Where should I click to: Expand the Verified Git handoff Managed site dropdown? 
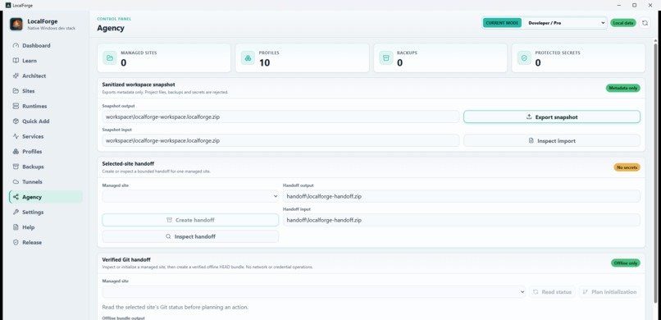pos(313,292)
